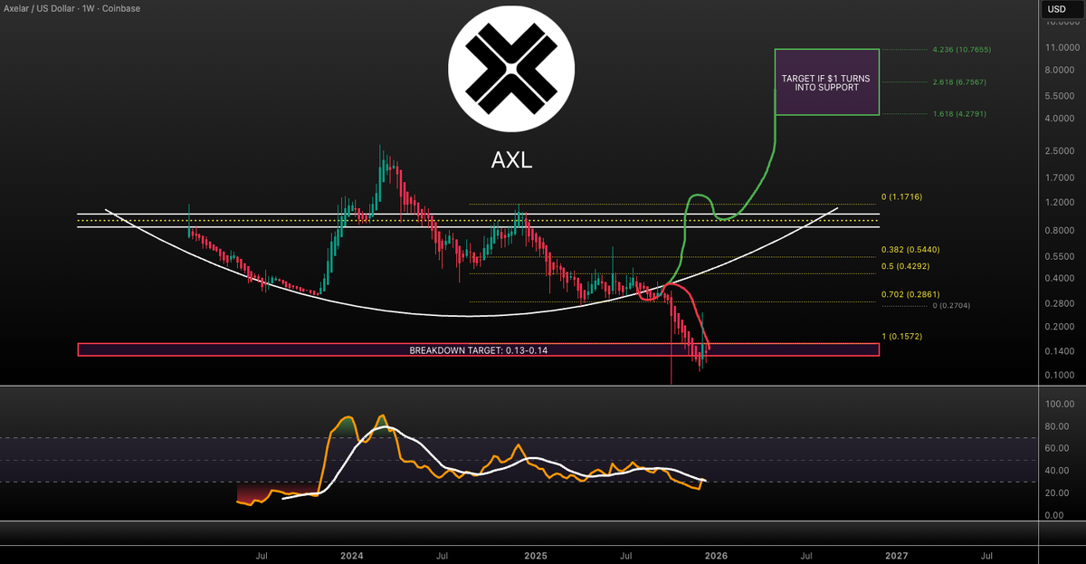Select the 'BREAKDOWN TARGET: 0.13-0.14' zone
Viewport: 1086px width, 564px height.
point(478,349)
